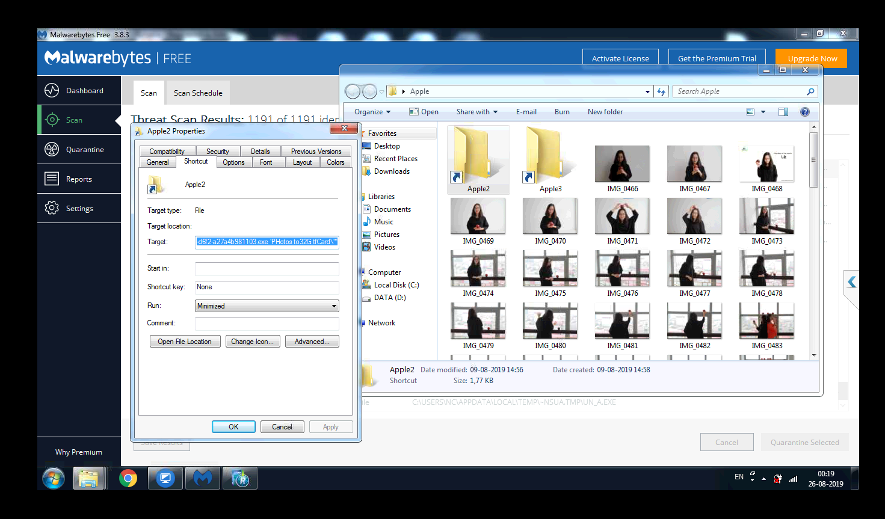Open the change view options arrow
885x519 pixels.
(763, 112)
